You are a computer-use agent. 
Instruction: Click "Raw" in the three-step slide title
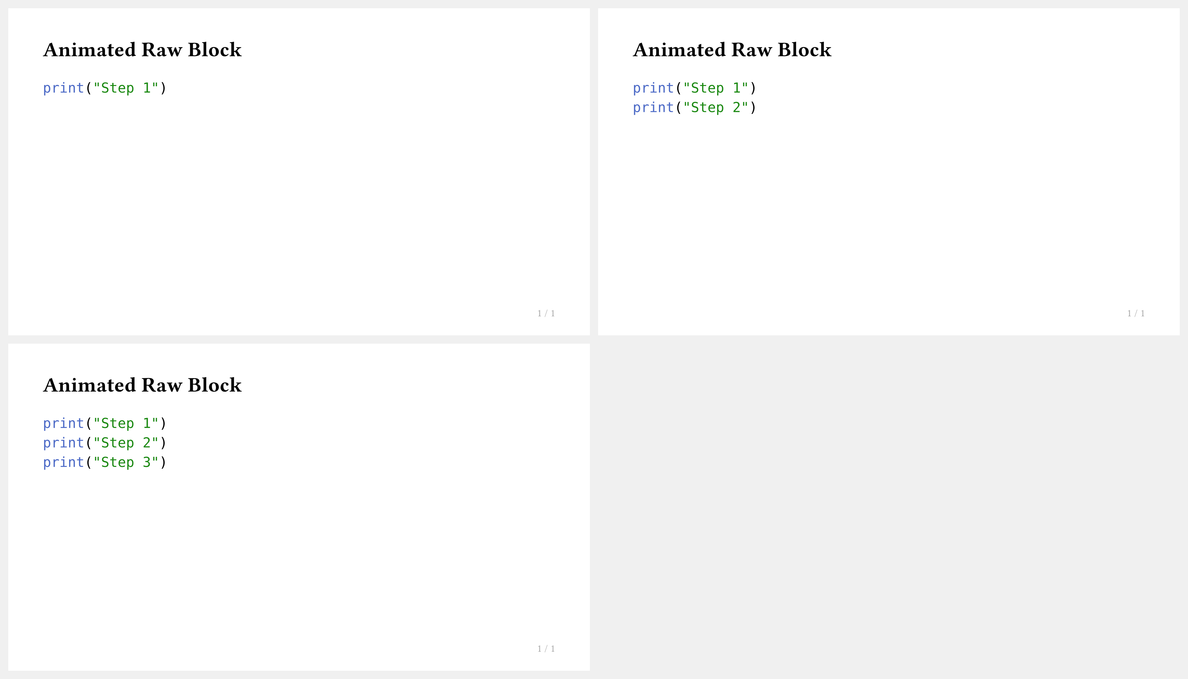tap(161, 385)
